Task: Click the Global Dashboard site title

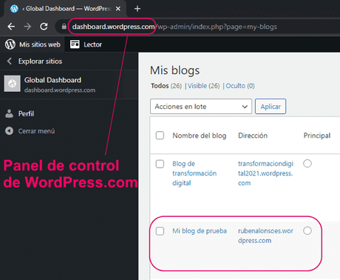Action: coord(52,80)
